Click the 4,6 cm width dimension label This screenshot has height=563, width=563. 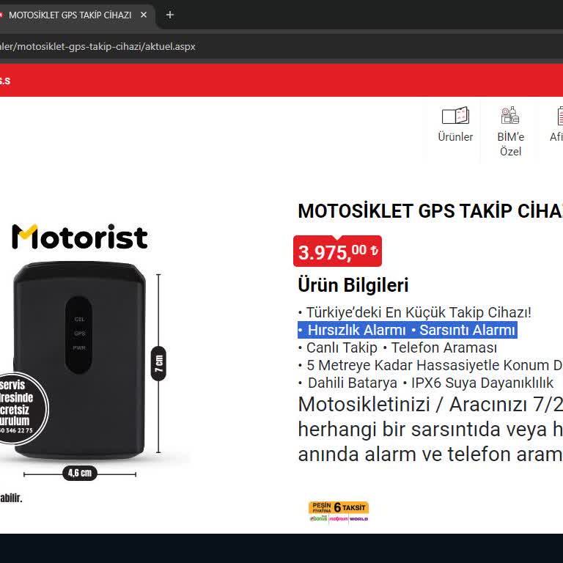coord(80,473)
